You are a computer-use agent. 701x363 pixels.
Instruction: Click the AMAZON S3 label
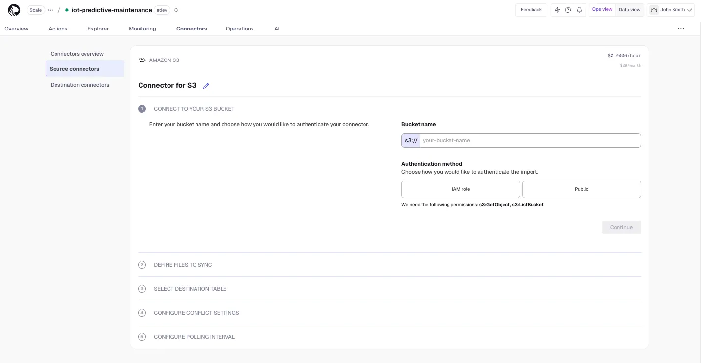click(x=164, y=60)
